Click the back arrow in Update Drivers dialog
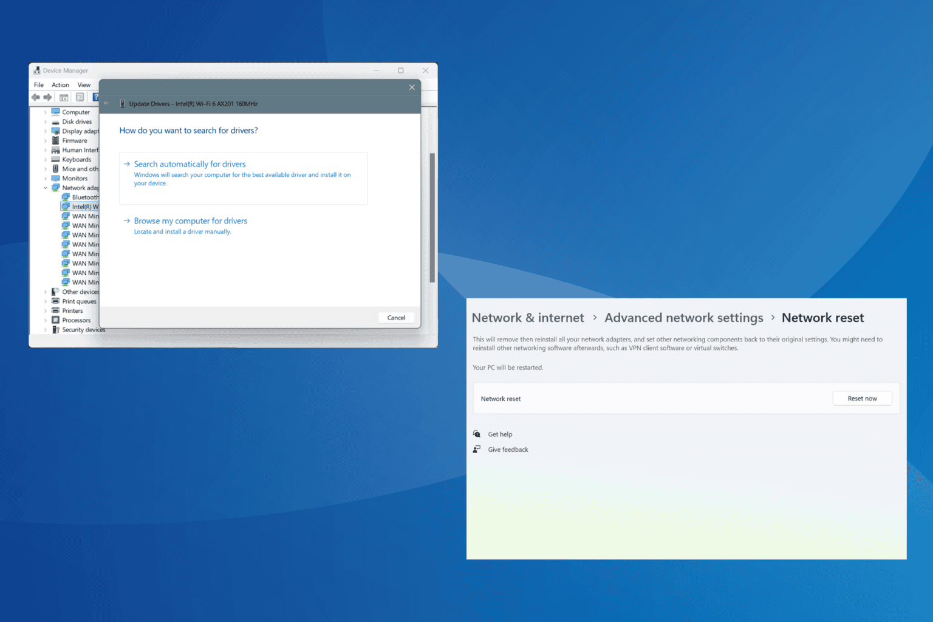The width and height of the screenshot is (933, 622). (106, 103)
